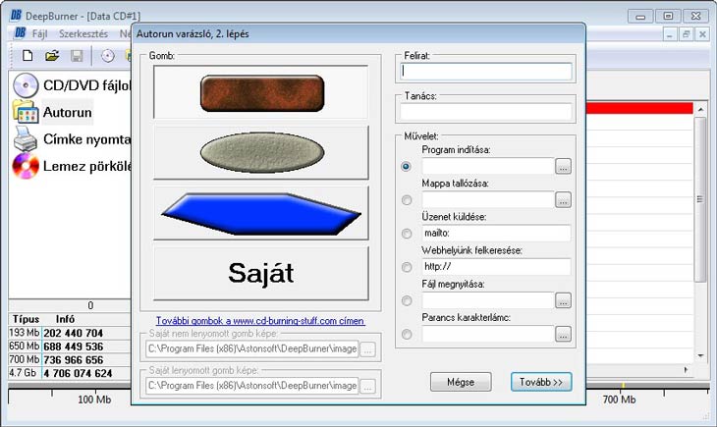Select the Program indítása radio button
Viewport: 717px width, 427px height.
406,167
